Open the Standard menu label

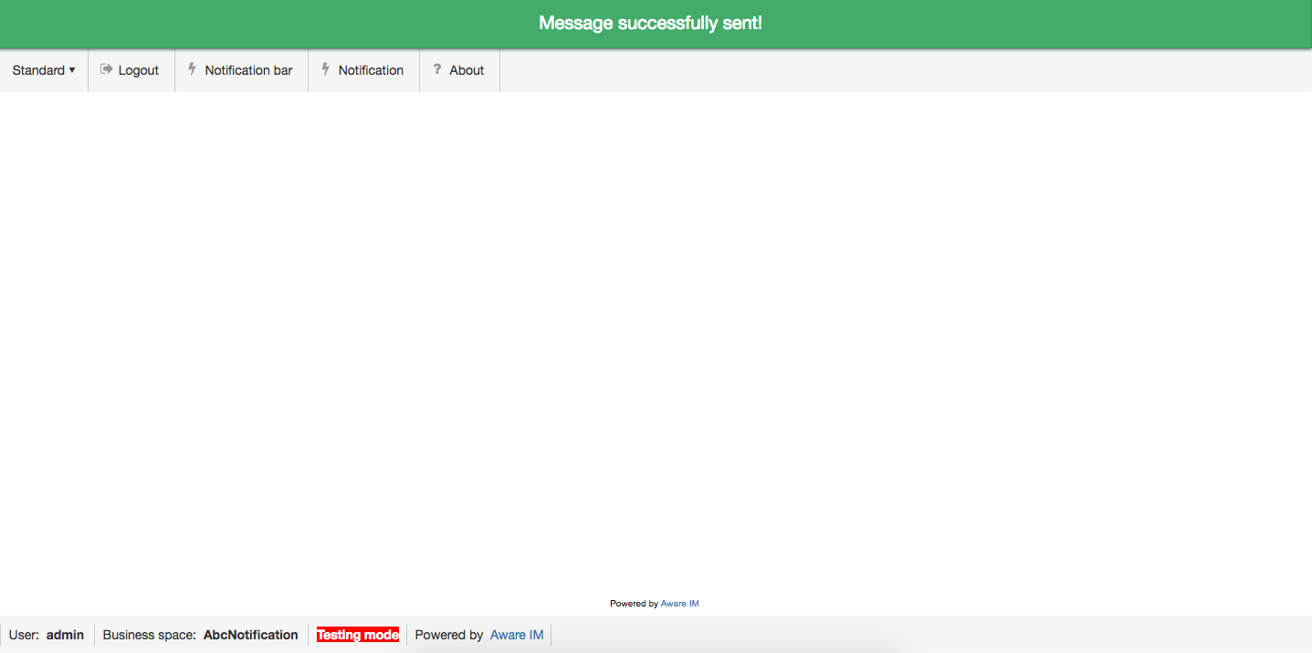click(38, 70)
